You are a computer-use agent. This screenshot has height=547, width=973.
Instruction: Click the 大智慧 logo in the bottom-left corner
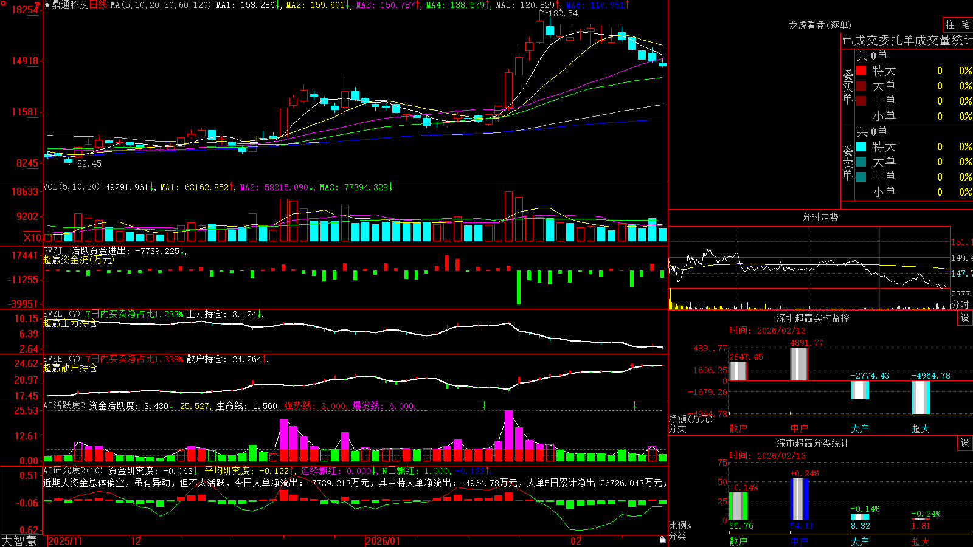tap(19, 540)
